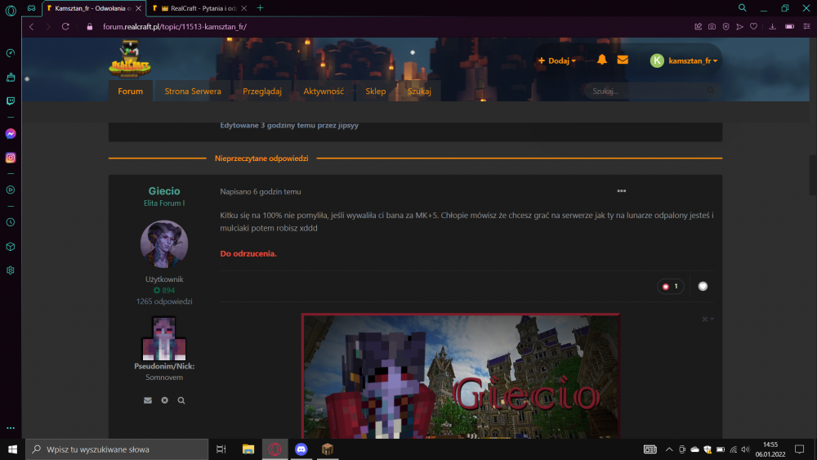Viewport: 817px width, 460px height.
Task: Click the circle-x icon under Giecio profile
Action: pyautogui.click(x=165, y=400)
